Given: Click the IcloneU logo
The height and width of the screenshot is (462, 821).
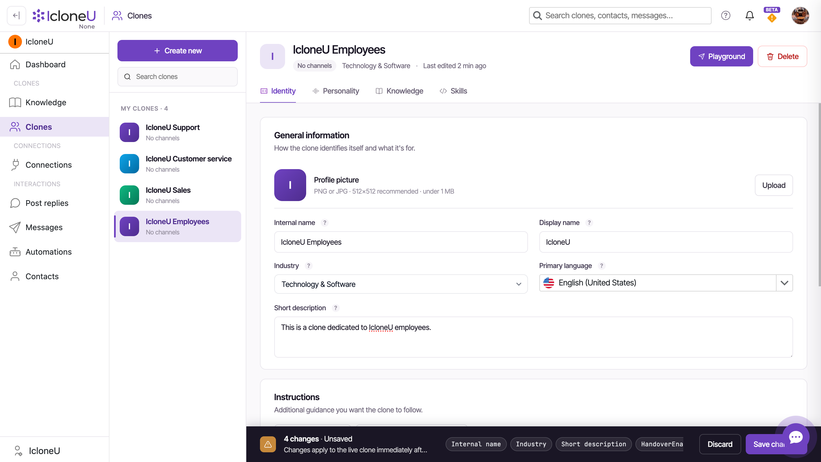Looking at the screenshot, I should pos(64,16).
